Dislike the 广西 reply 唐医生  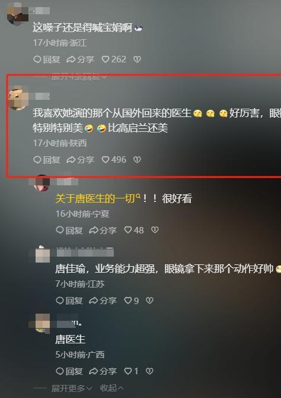coord(149,371)
